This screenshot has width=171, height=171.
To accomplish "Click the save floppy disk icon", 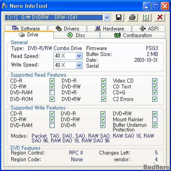I will [x=119, y=17].
